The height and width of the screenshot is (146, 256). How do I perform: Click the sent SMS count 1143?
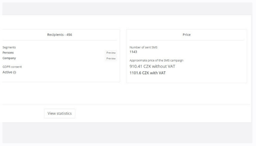(x=133, y=52)
